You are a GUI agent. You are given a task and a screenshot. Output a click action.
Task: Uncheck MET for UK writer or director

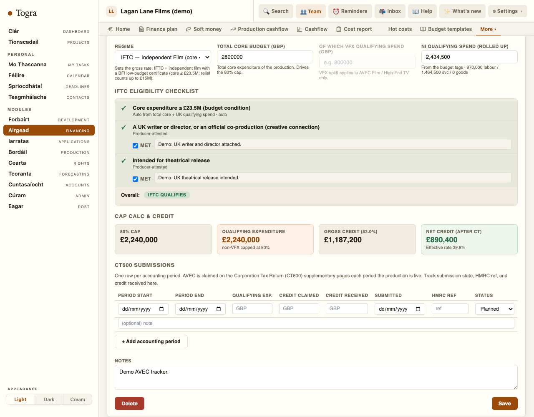[135, 146]
